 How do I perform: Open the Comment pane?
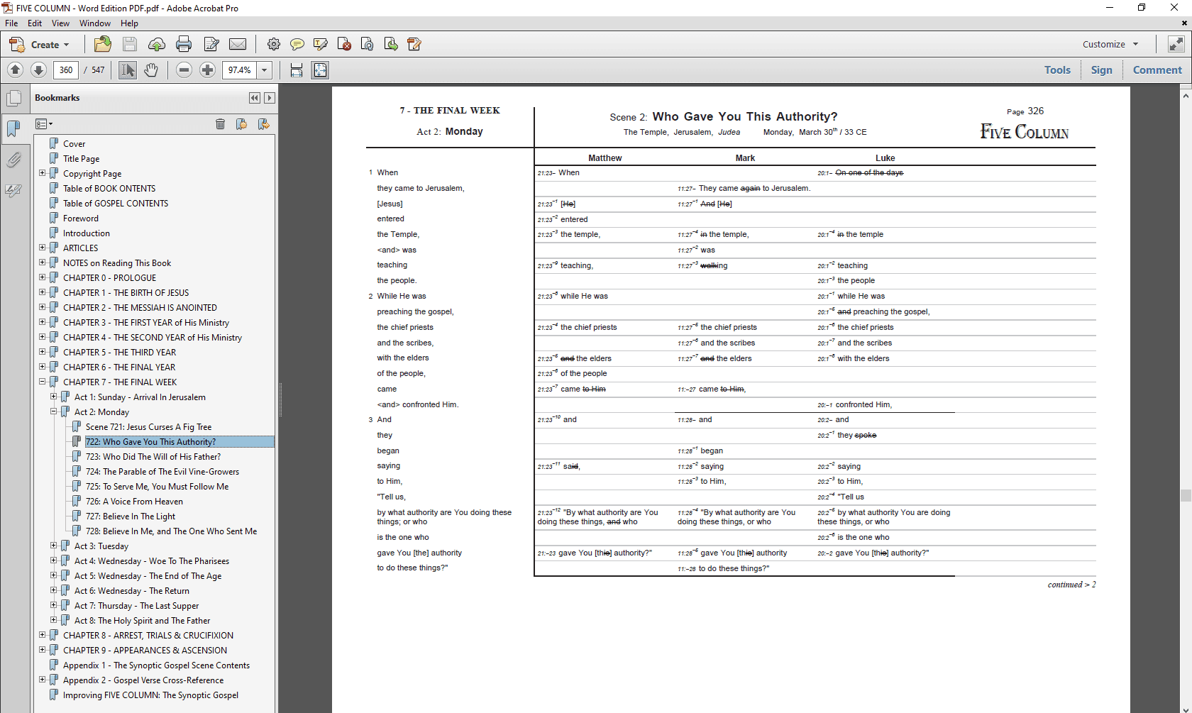(1157, 70)
